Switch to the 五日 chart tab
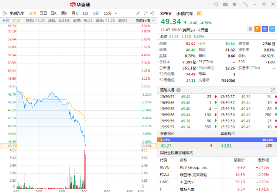 pos(43,13)
